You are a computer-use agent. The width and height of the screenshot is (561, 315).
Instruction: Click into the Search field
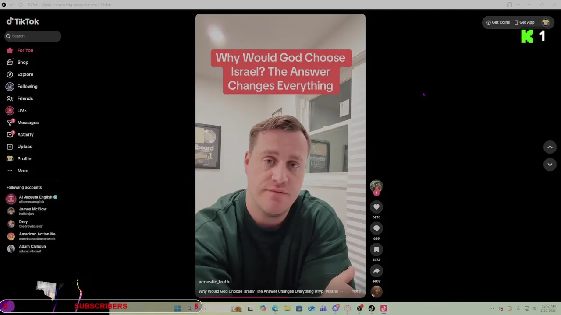tap(33, 36)
